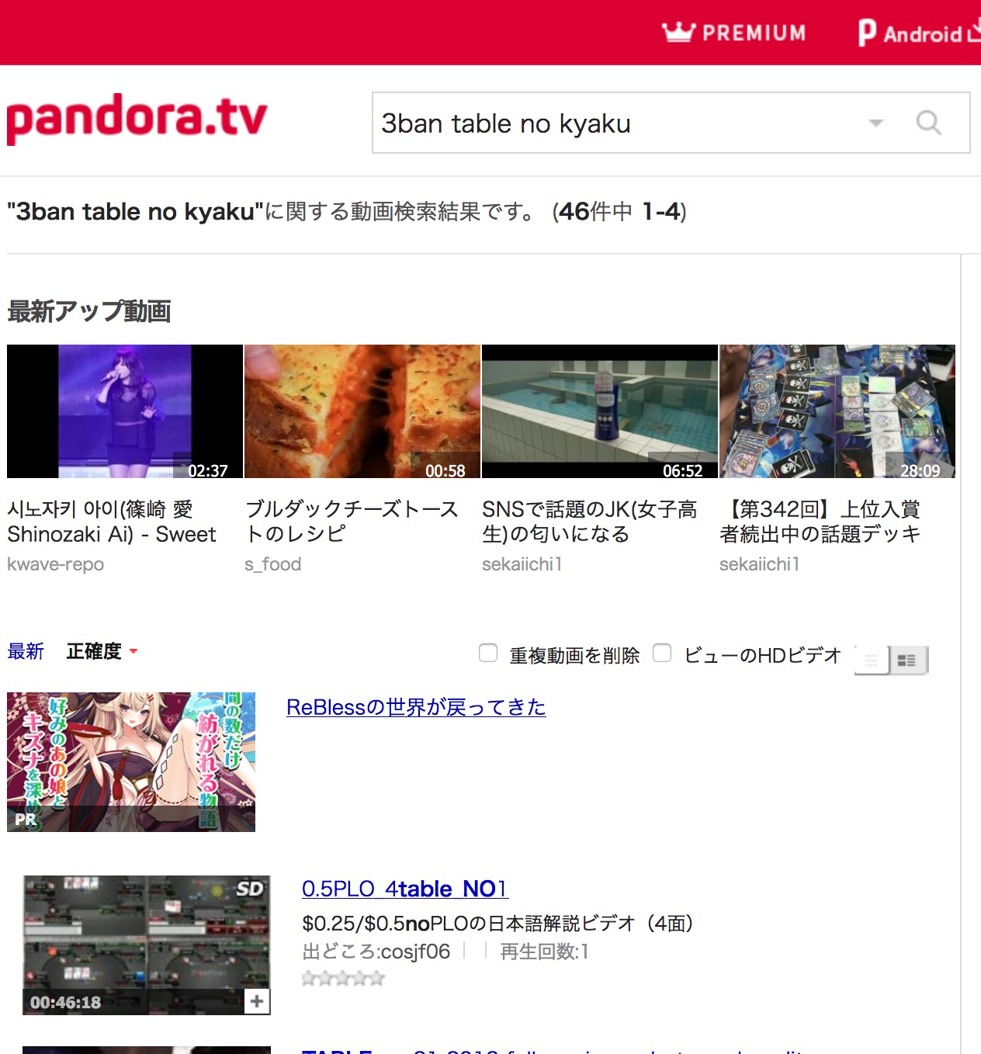This screenshot has width=981, height=1054.
Task: Switch to the compact list view icon
Action: (872, 660)
